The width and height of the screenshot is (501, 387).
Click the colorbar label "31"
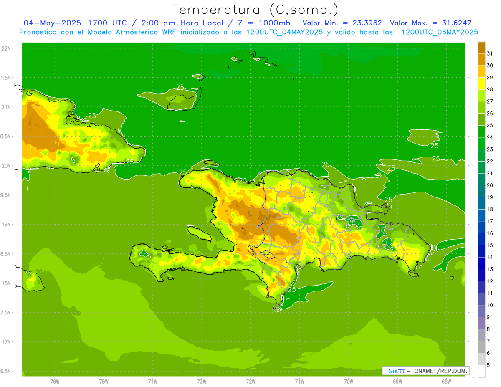click(490, 53)
